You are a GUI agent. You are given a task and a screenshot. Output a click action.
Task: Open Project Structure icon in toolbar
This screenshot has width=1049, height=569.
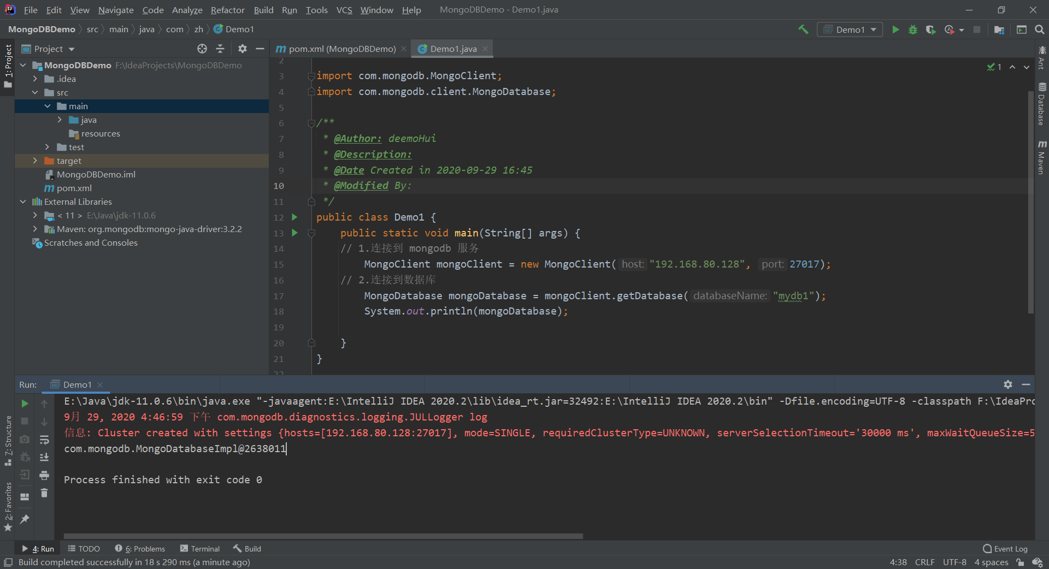click(999, 29)
